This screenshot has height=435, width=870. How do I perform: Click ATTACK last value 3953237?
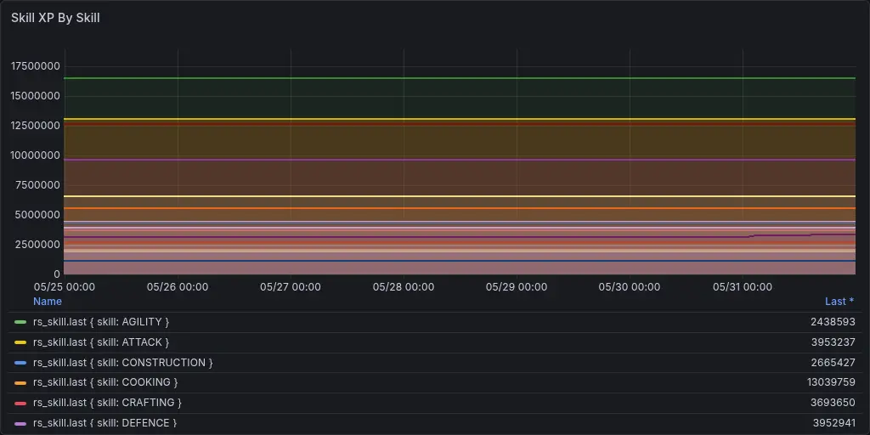point(833,342)
